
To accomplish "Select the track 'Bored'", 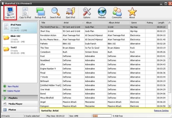I will [x=104, y=94].
